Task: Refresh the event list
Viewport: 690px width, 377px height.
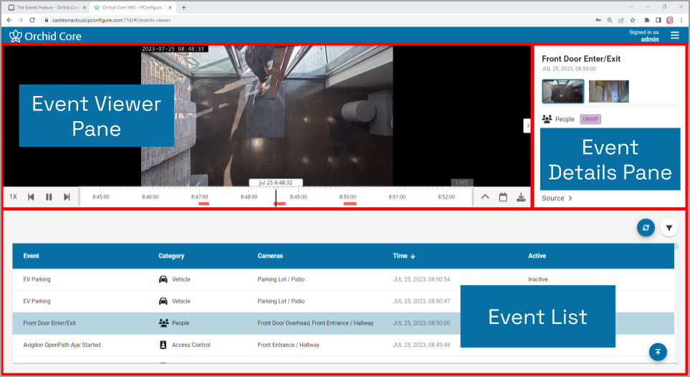Action: click(646, 228)
